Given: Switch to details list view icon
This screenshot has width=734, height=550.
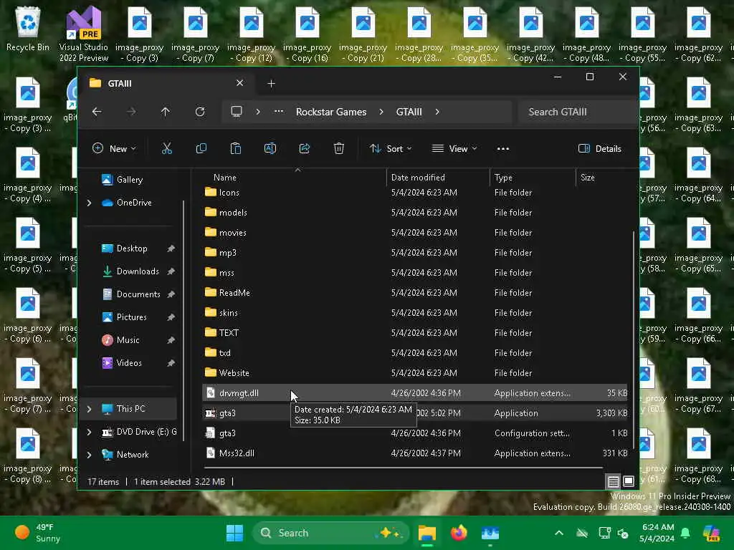Looking at the screenshot, I should pos(614,481).
